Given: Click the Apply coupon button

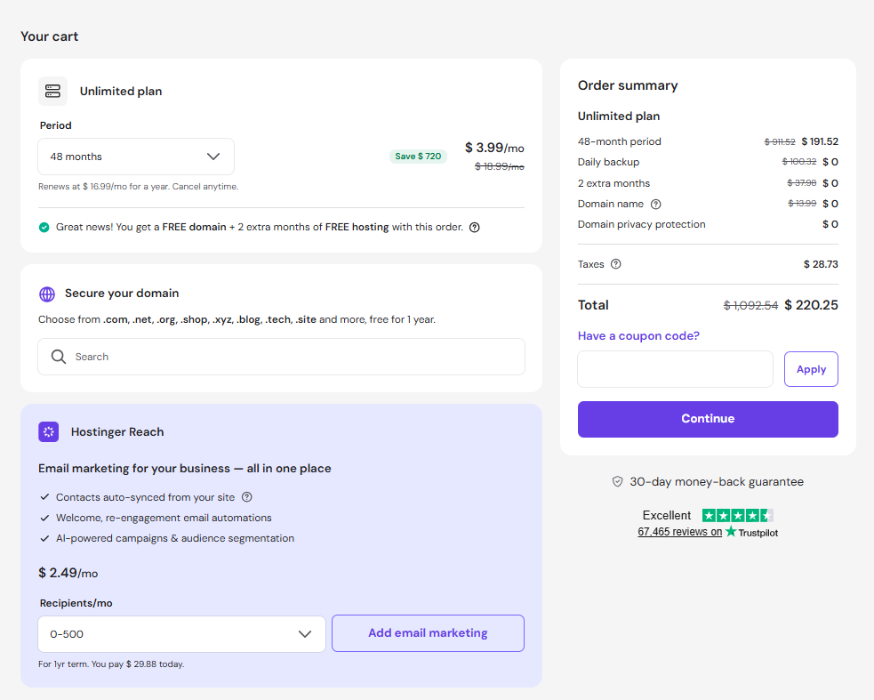Looking at the screenshot, I should tap(811, 369).
